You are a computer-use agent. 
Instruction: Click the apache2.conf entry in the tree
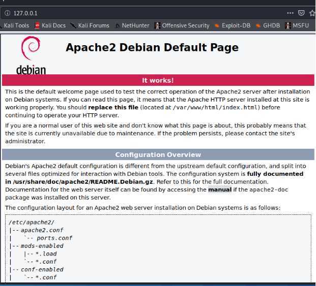coord(42,230)
